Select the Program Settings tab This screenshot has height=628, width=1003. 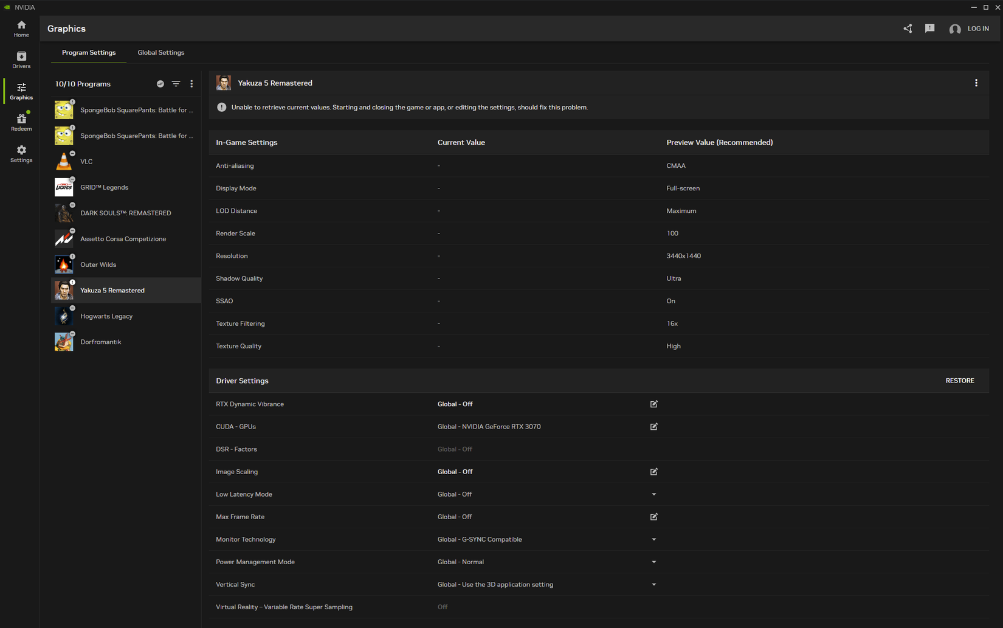click(89, 53)
